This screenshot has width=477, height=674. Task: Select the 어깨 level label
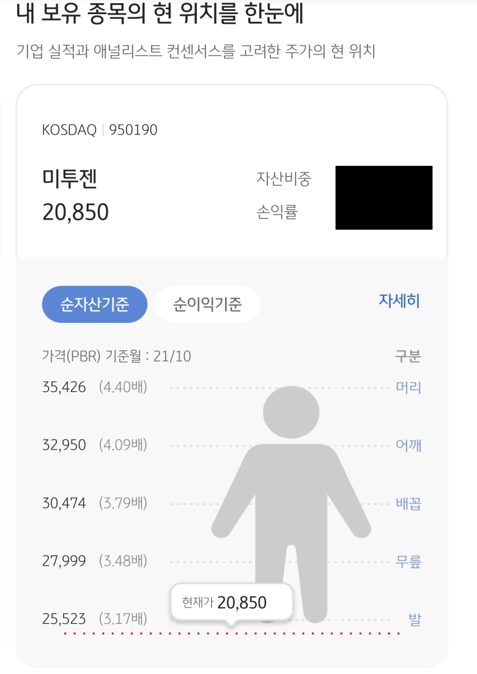[x=409, y=445]
